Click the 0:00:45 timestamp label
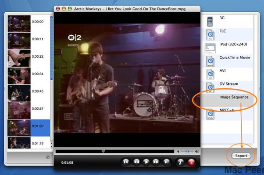Image resolution: width=264 pixels, height=175 pixels. [38, 91]
